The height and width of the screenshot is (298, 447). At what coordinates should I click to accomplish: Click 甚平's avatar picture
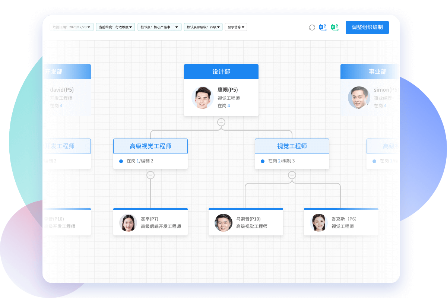[128, 223]
